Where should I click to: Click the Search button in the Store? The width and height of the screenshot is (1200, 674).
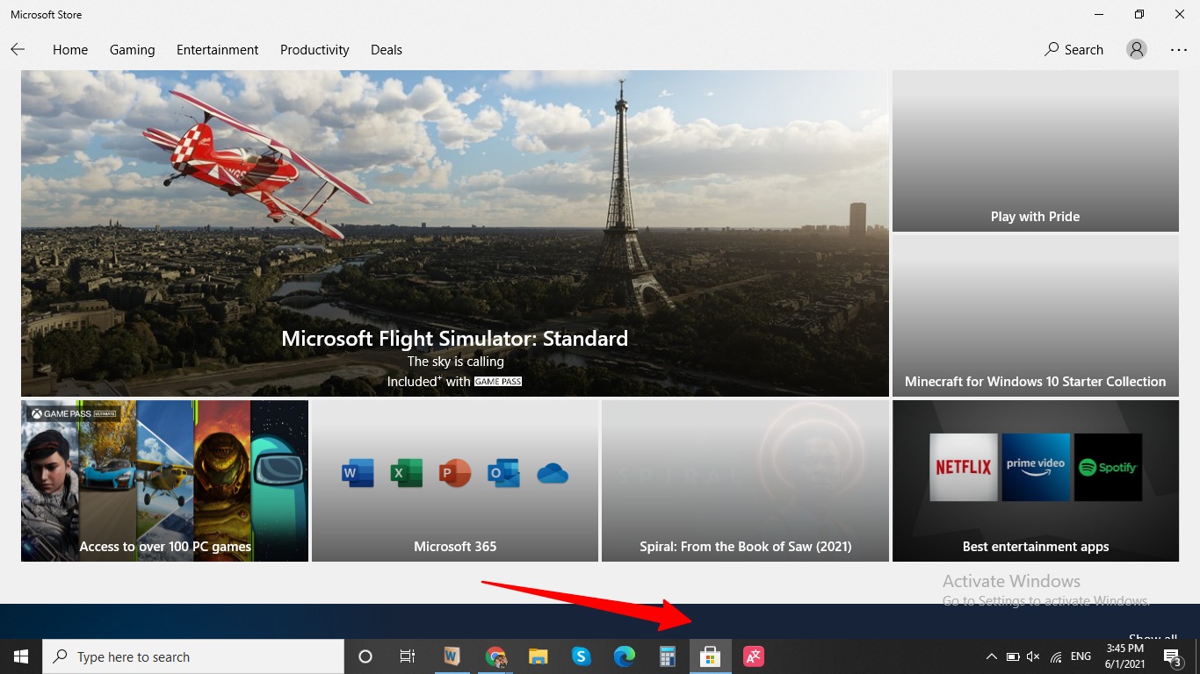pos(1073,50)
